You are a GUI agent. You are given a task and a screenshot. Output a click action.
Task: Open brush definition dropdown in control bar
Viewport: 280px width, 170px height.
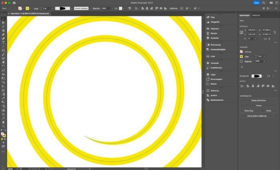(x=90, y=8)
